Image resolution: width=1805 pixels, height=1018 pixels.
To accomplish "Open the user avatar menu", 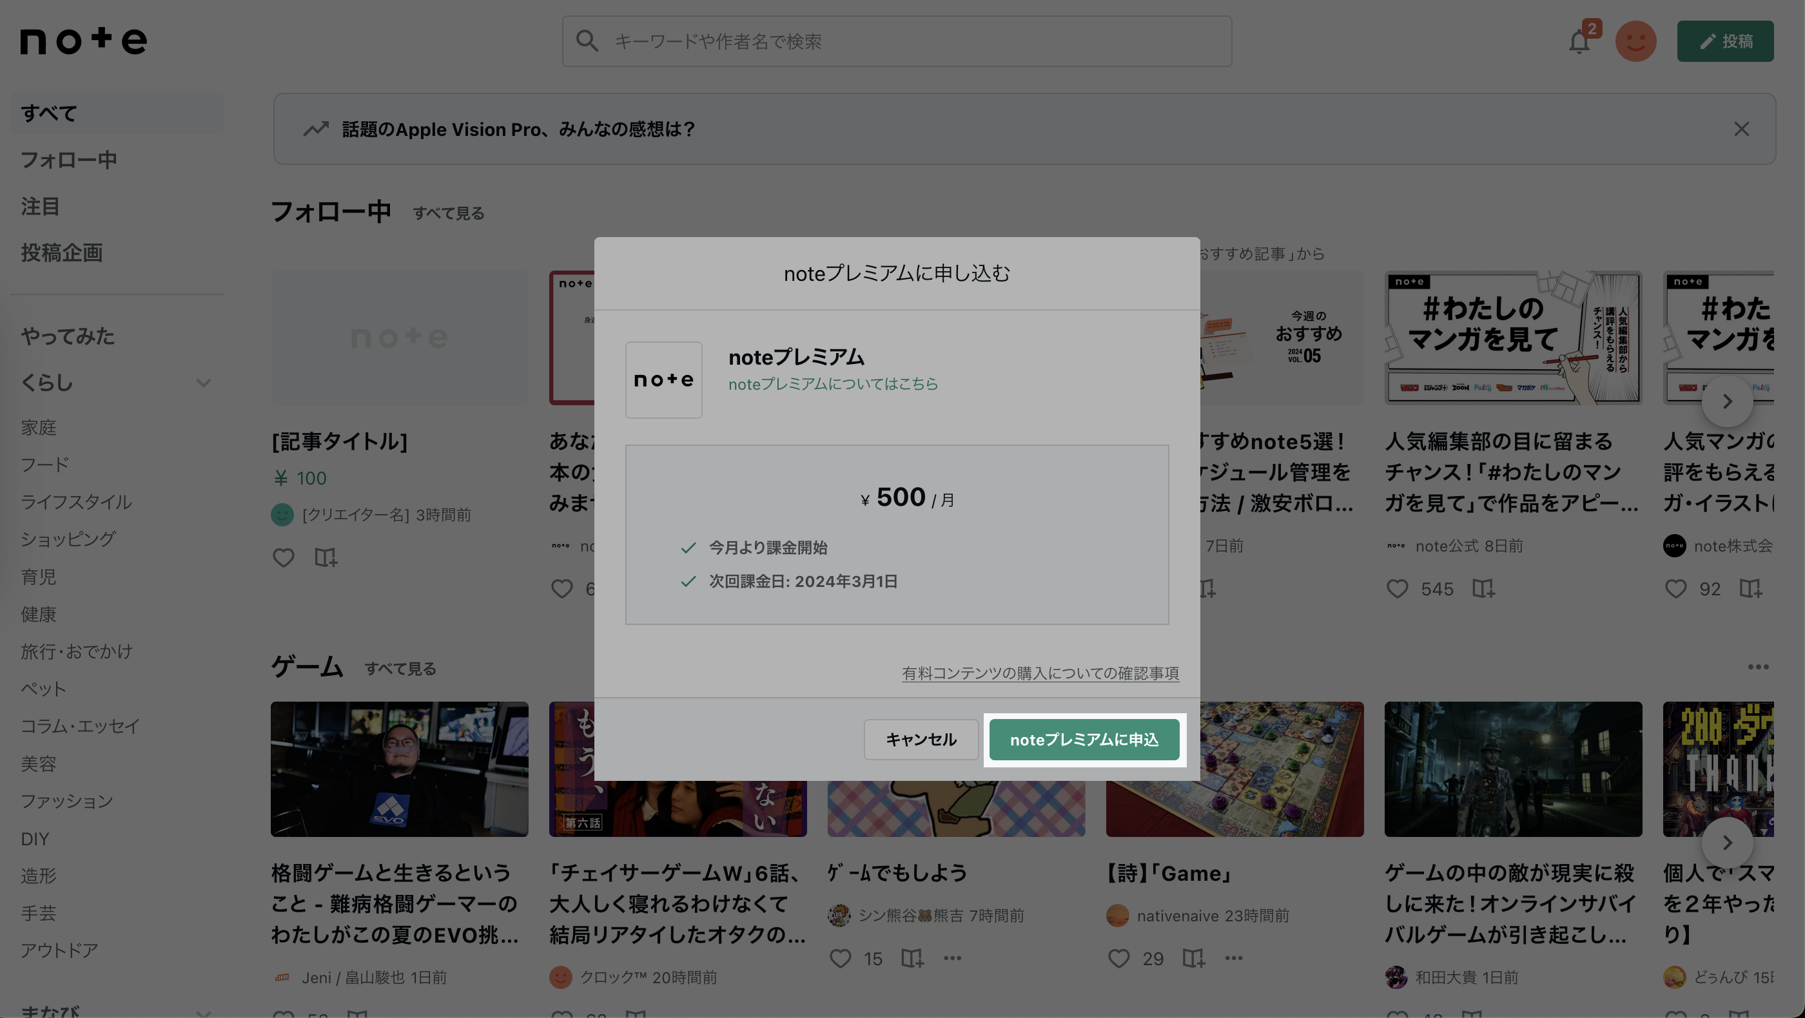I will coord(1635,41).
